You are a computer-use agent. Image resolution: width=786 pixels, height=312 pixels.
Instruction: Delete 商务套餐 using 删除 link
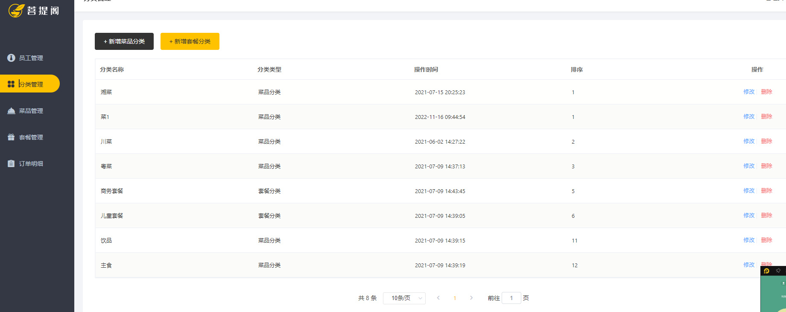point(767,191)
